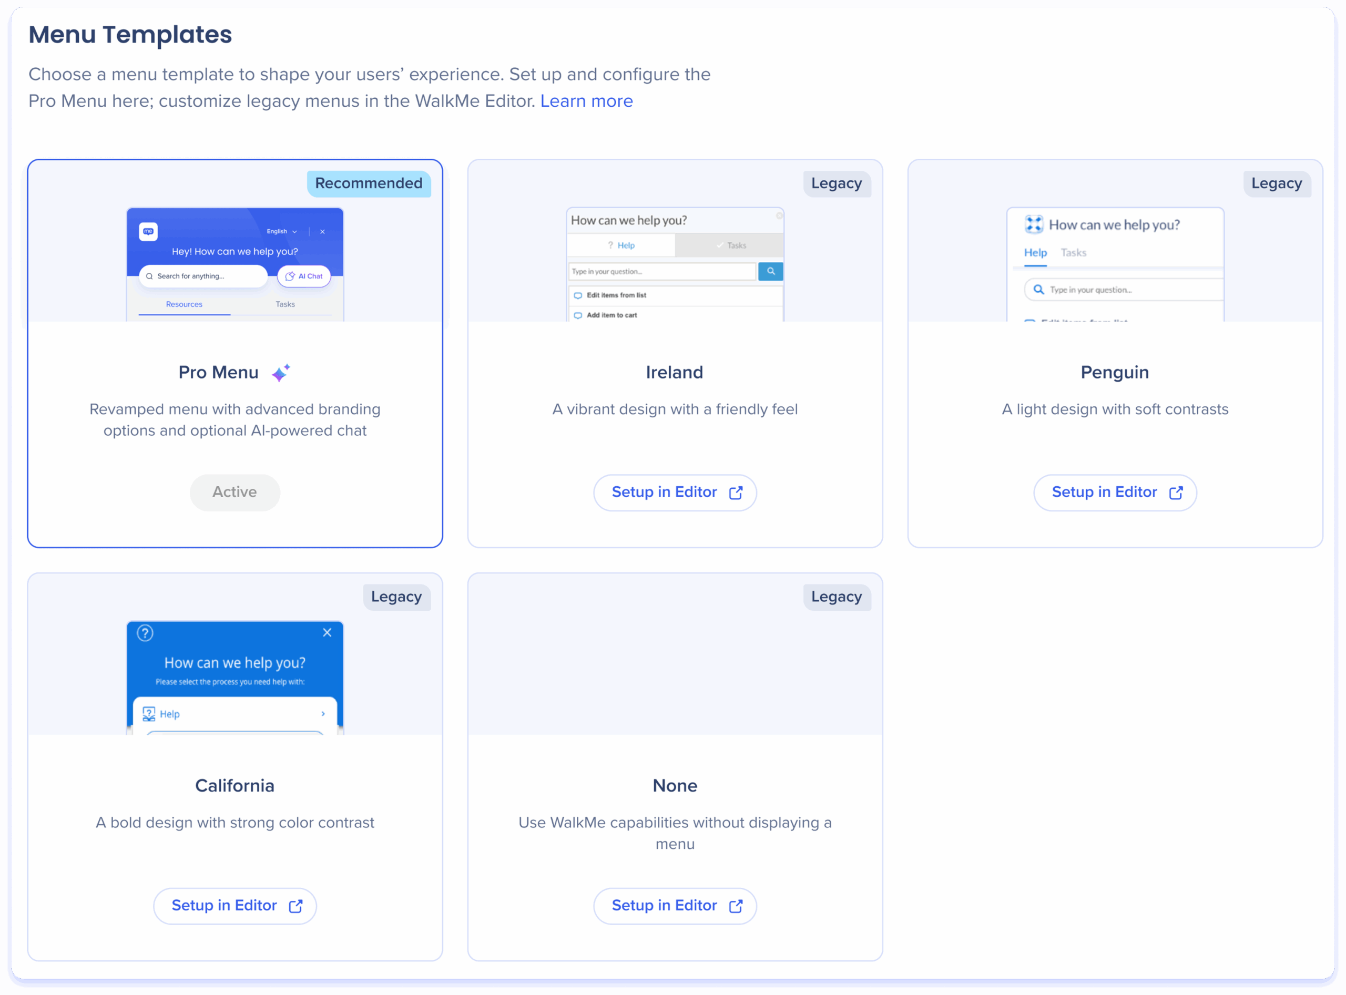Image resolution: width=1346 pixels, height=995 pixels.
Task: Click external link icon on Ireland's Setup button
Action: pyautogui.click(x=736, y=493)
